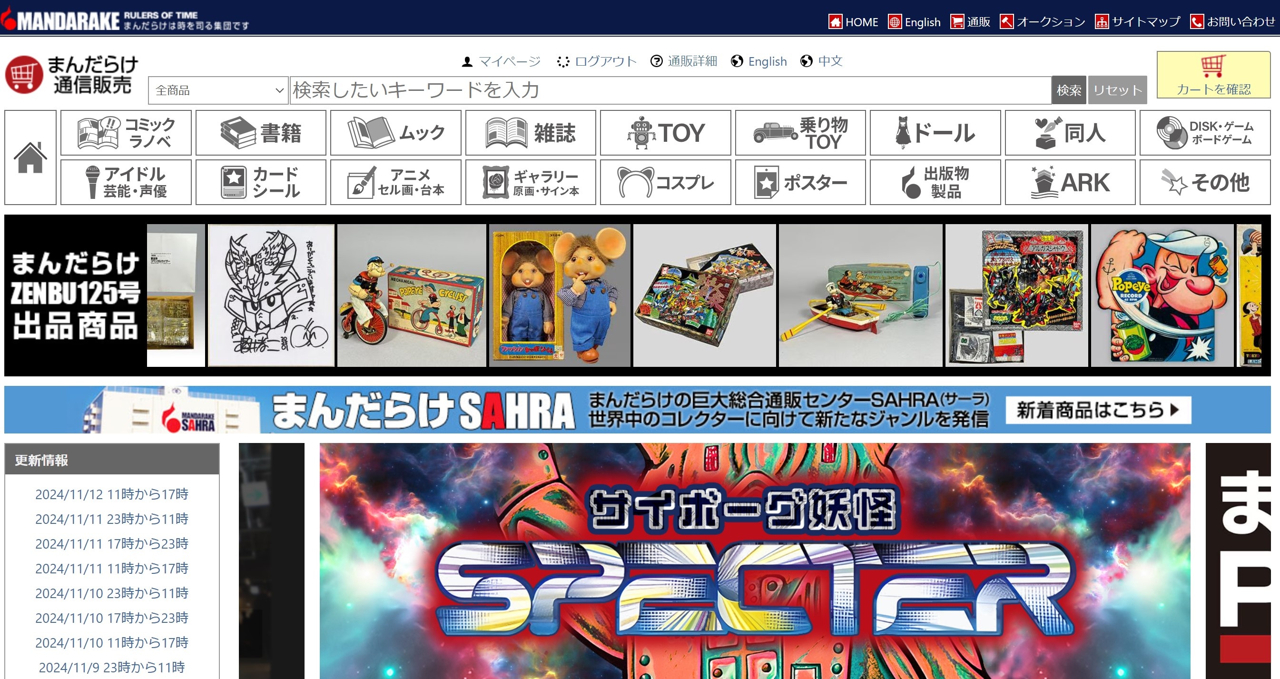Open オークション in the top navigation
1280x679 pixels.
(x=1043, y=22)
